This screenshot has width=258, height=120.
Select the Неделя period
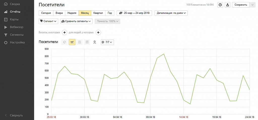click(72, 13)
